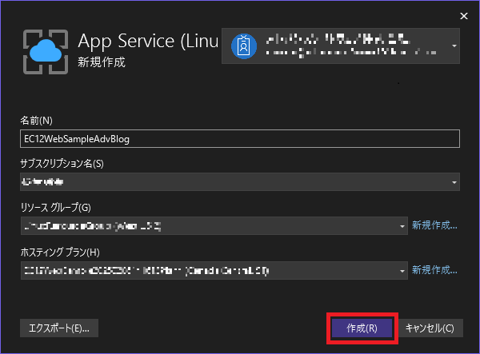Click the エクスポート(E)... export button
Screen dimensions: 480x354
tap(59, 328)
